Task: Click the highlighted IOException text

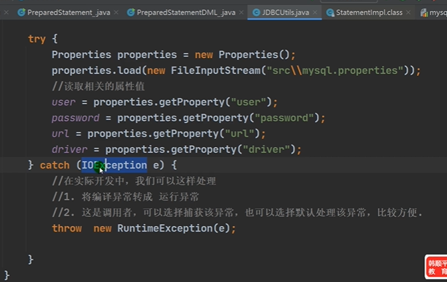Action: pos(114,164)
